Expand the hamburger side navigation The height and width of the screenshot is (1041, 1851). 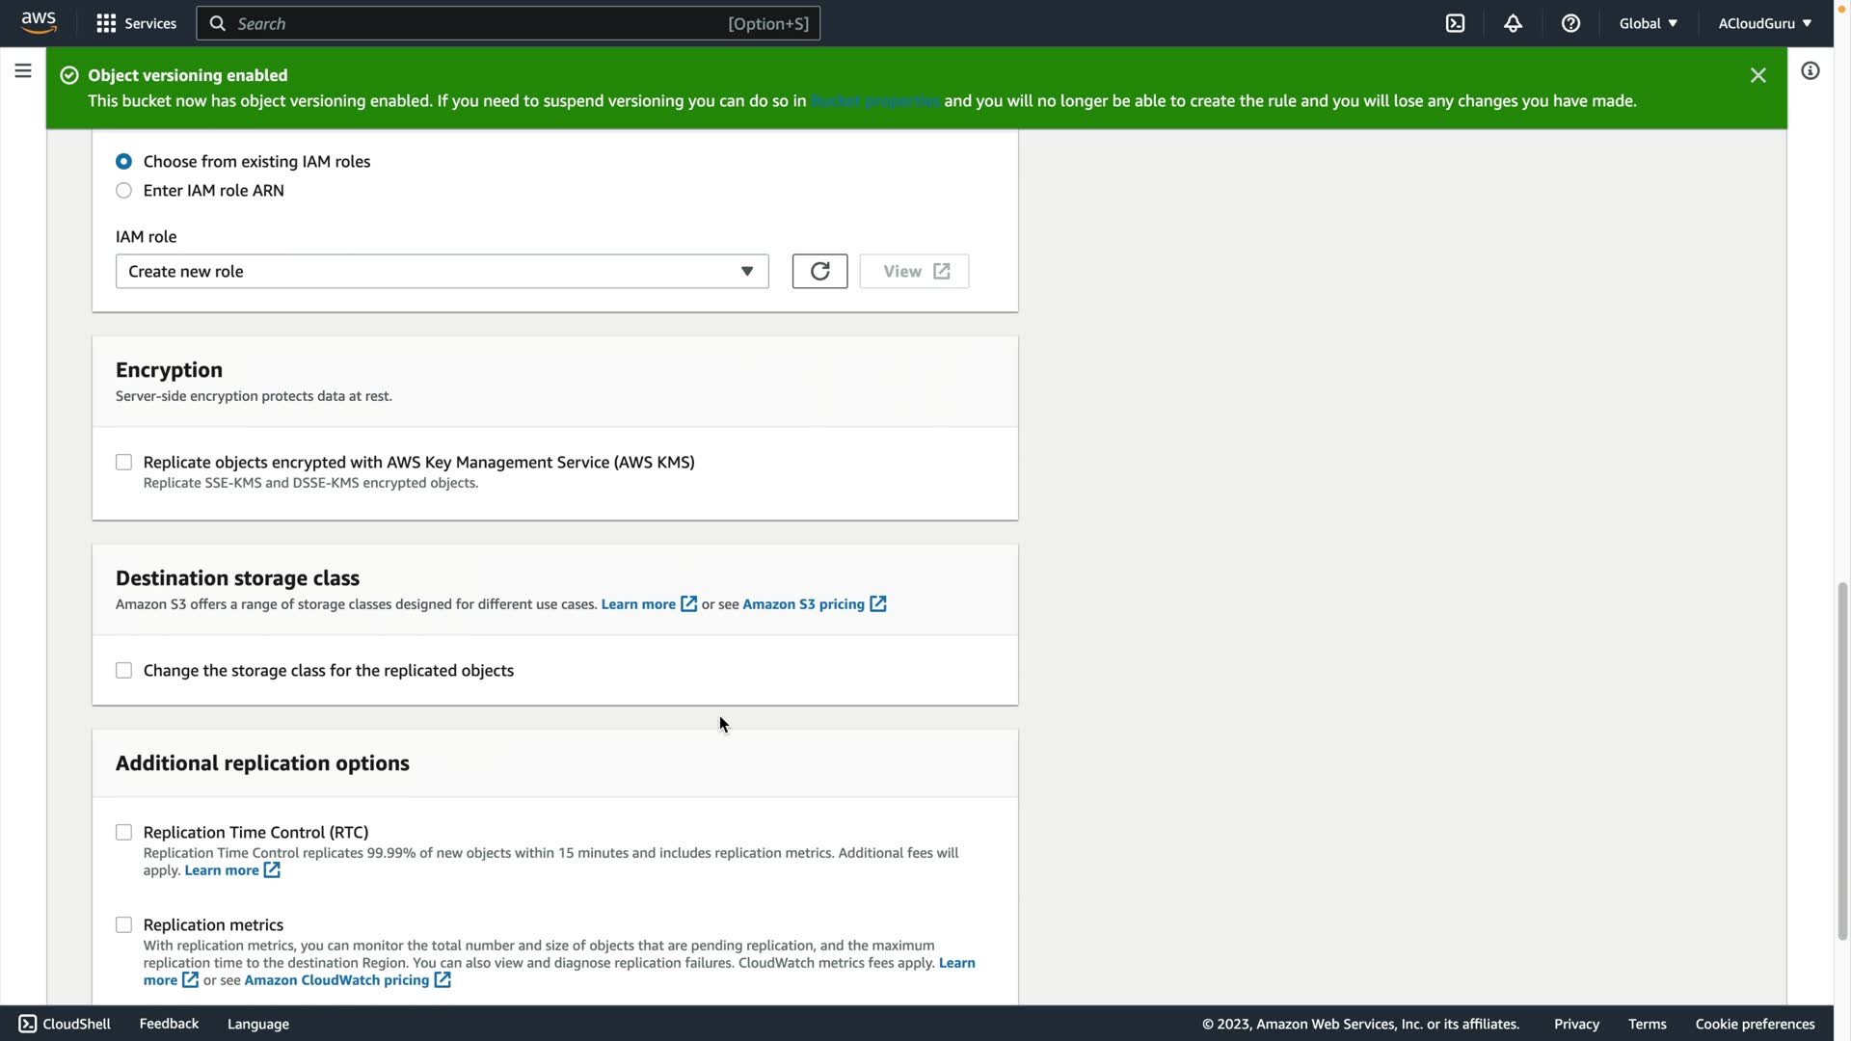[23, 71]
